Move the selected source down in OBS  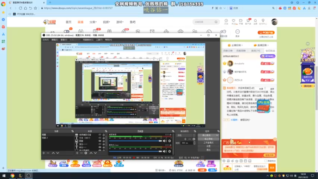pos(95,153)
